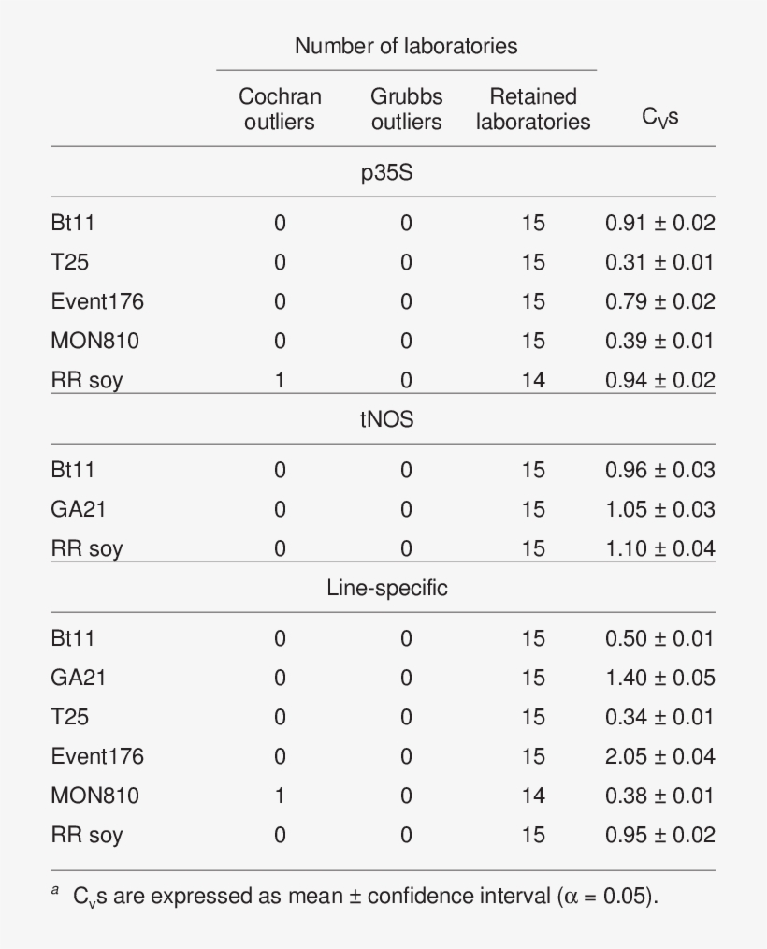
Task: Select the MON810 row label under Line-specific
Action: pos(94,796)
